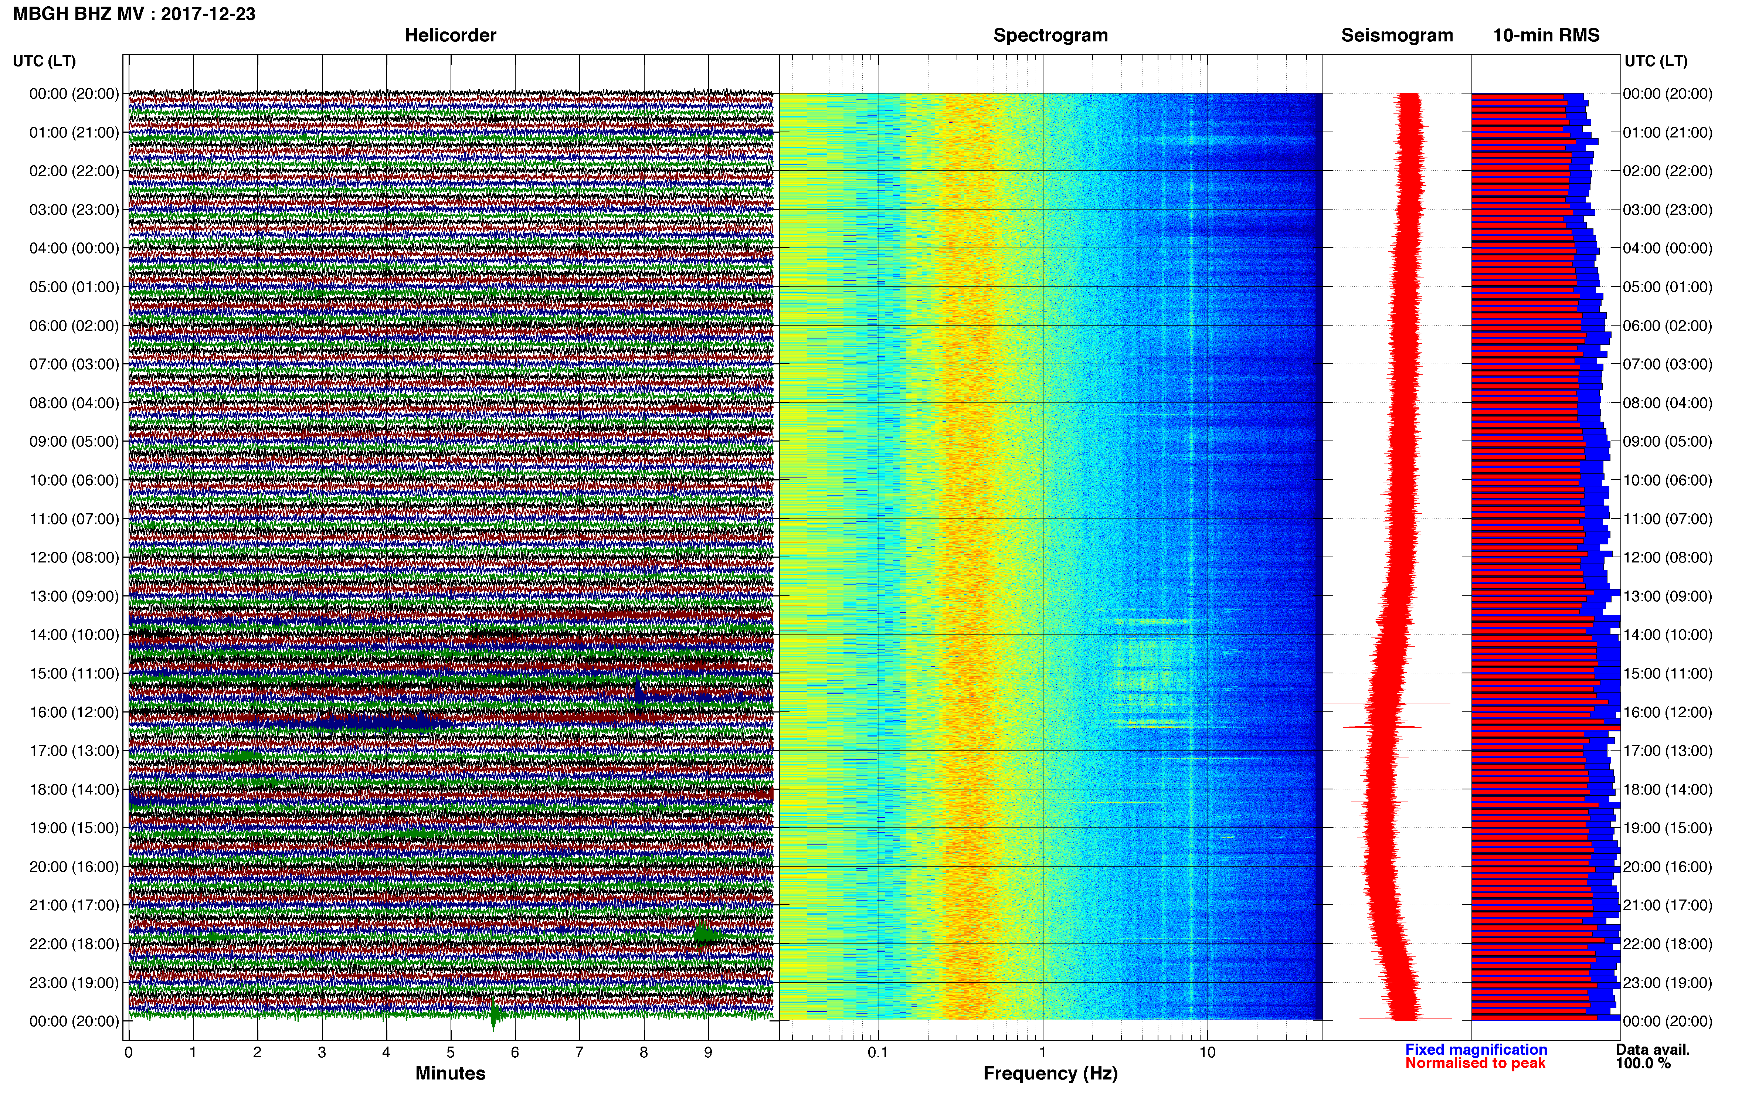Click the left 07:00 (03:00) time label

click(74, 364)
